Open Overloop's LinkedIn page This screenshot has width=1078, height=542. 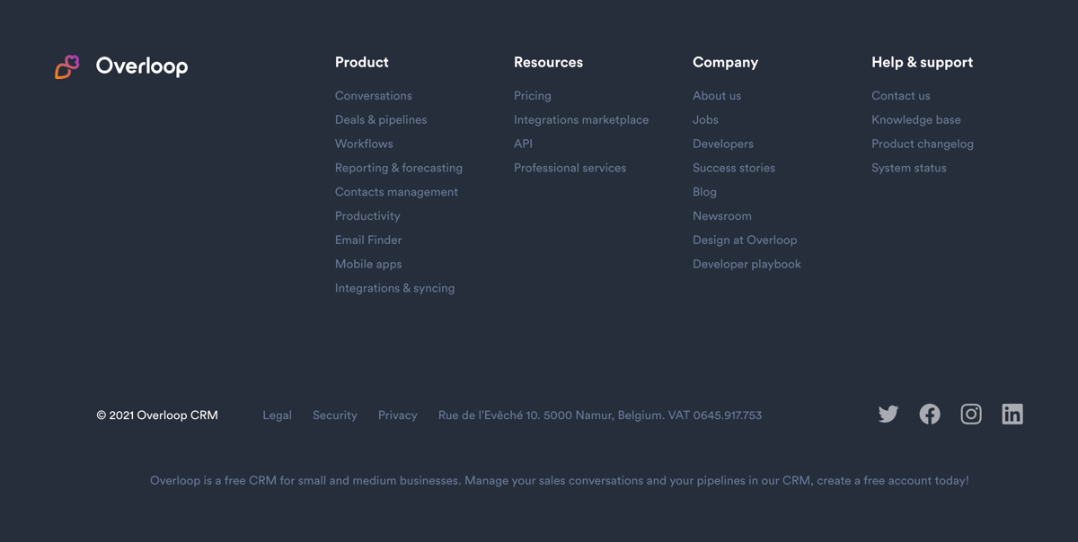tap(1012, 414)
